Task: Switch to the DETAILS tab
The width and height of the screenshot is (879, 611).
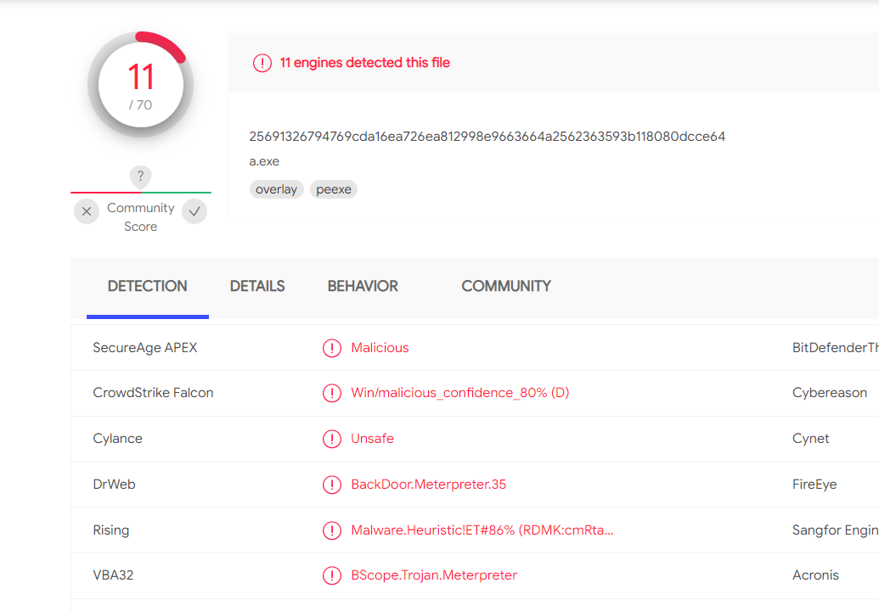Action: pos(257,286)
